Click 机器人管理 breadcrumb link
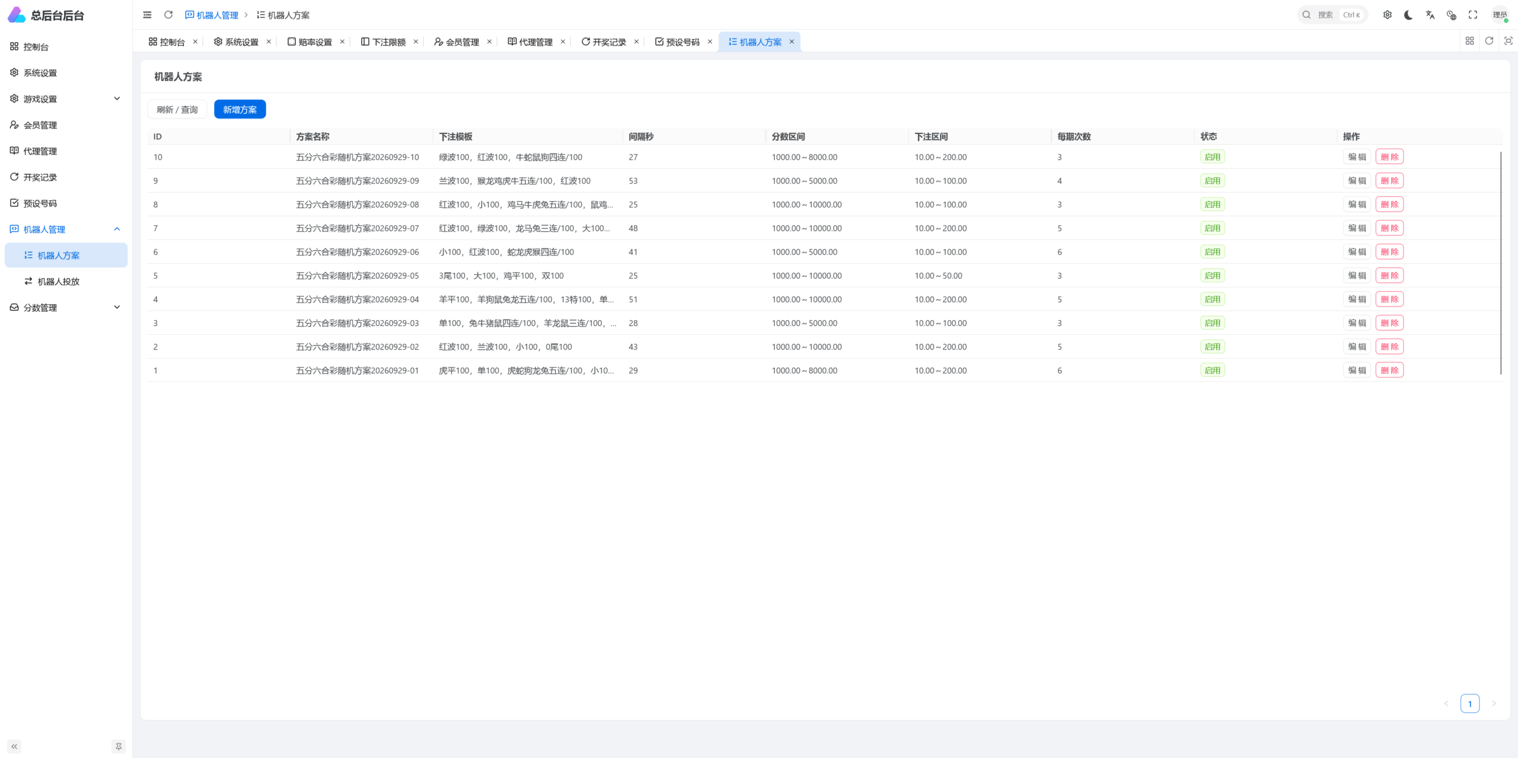The height and width of the screenshot is (758, 1518). point(212,15)
